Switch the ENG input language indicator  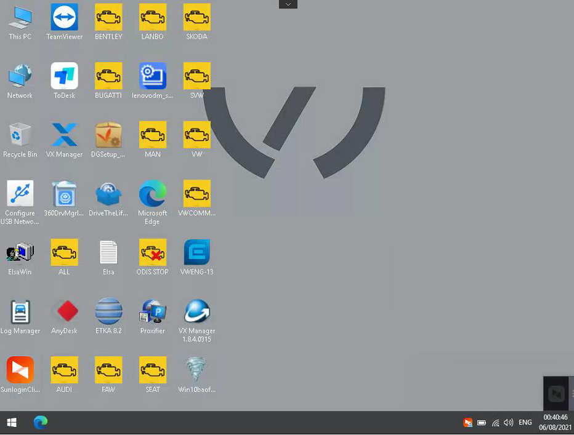point(525,423)
